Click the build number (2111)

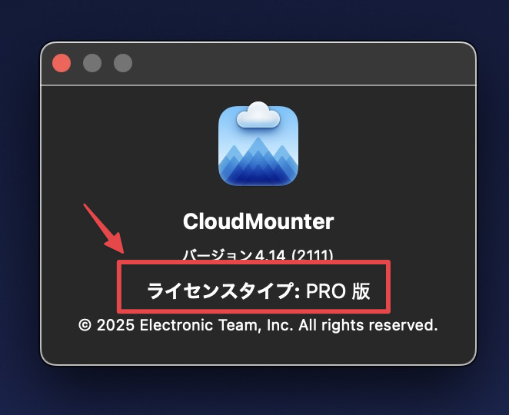pos(312,255)
